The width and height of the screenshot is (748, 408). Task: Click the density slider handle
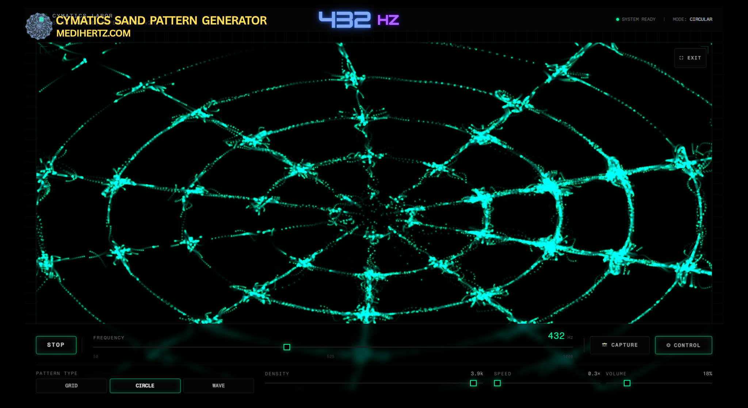coord(473,383)
